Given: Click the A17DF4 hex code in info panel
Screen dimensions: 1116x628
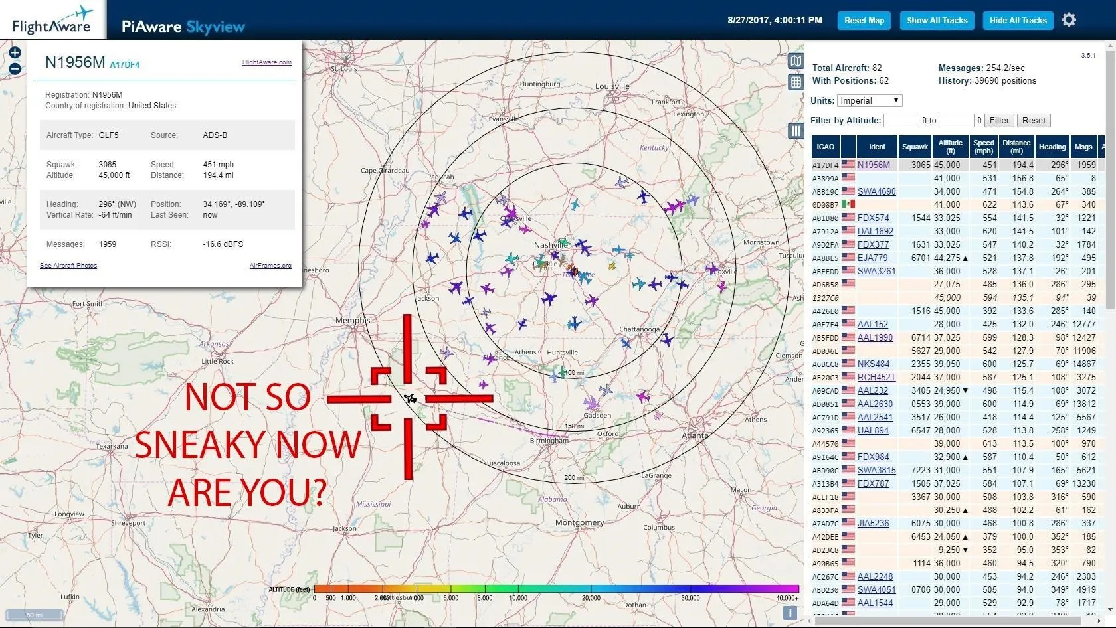Looking at the screenshot, I should [125, 64].
